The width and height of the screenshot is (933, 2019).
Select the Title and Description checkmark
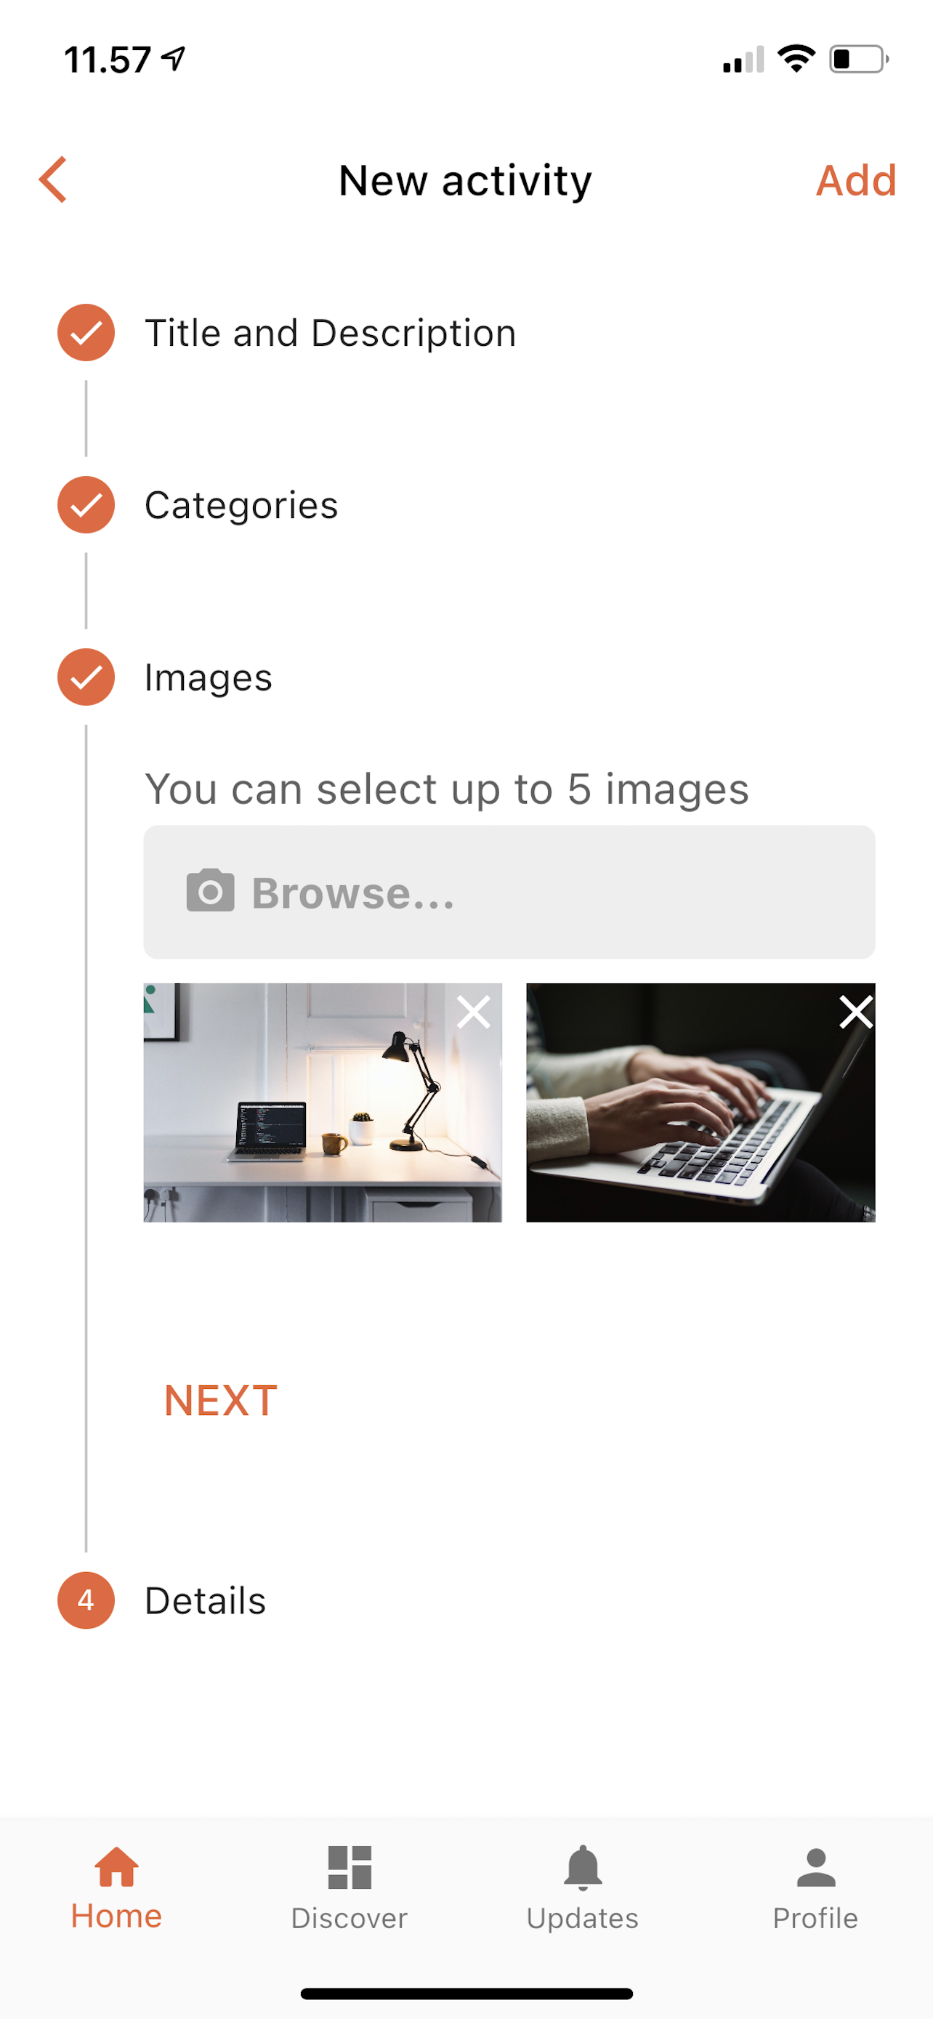[x=86, y=332]
